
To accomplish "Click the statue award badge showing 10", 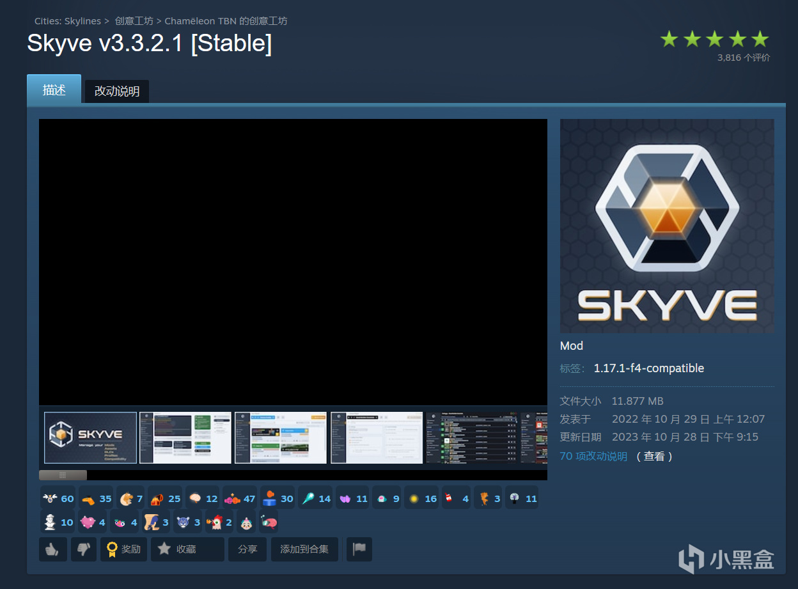I will (58, 522).
